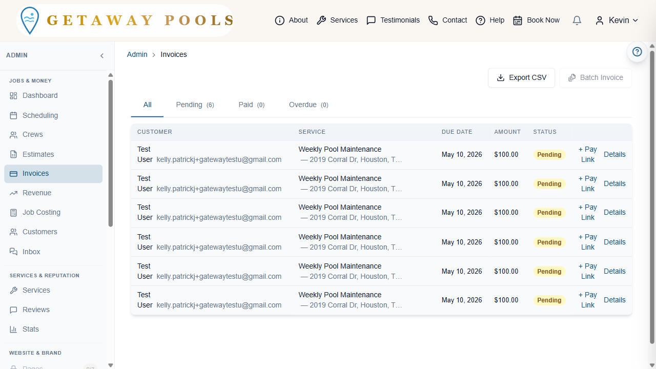Viewport: 656px width, 369px height.
Task: Click the Crews icon in the sidebar
Action: pos(13,134)
